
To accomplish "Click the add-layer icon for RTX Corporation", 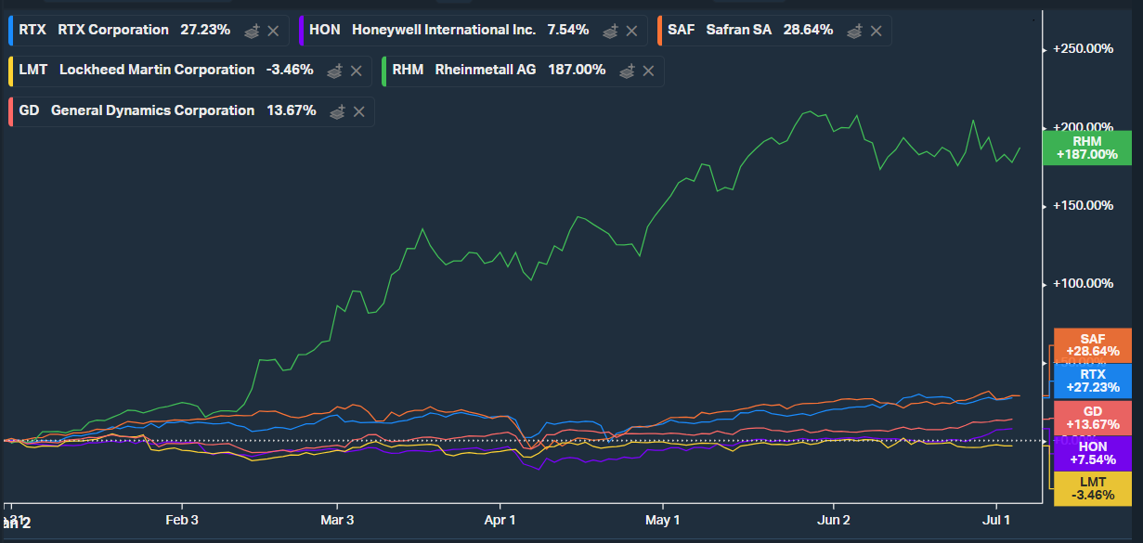I will (x=252, y=30).
